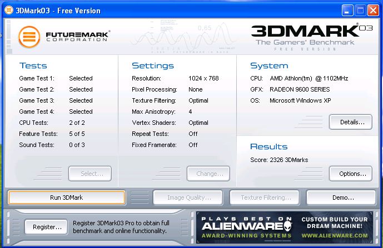Click the Texture Filtering value Optimal
Image resolution: width=383 pixels, height=248 pixels.
pos(198,100)
